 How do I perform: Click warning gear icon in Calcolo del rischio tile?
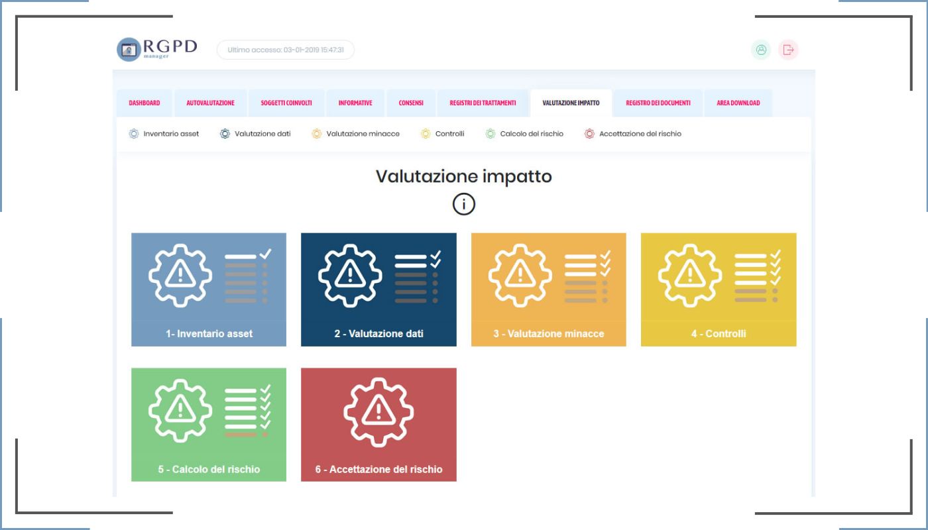[x=180, y=409]
